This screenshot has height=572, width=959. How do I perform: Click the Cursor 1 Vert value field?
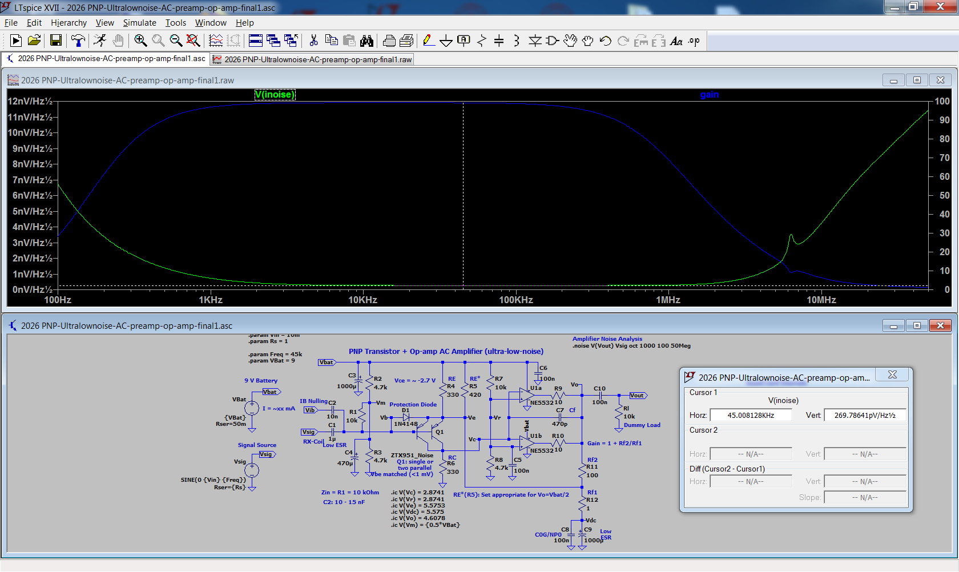(865, 415)
